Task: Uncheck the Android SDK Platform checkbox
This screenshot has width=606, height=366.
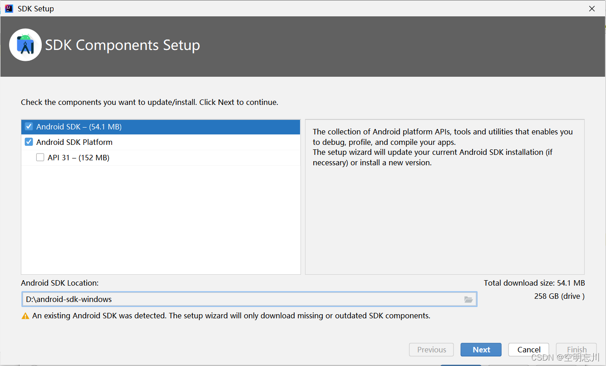Action: click(29, 142)
